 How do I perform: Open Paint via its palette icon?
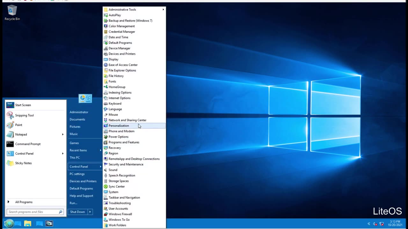(10, 125)
